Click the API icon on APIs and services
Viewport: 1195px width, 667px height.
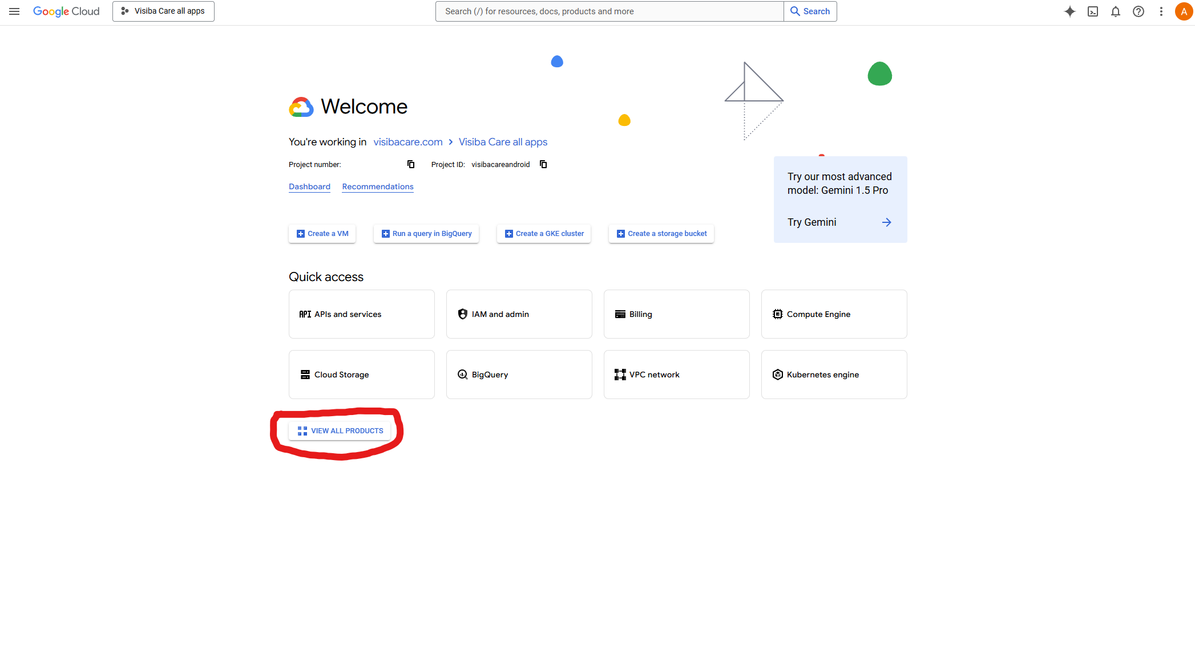305,314
